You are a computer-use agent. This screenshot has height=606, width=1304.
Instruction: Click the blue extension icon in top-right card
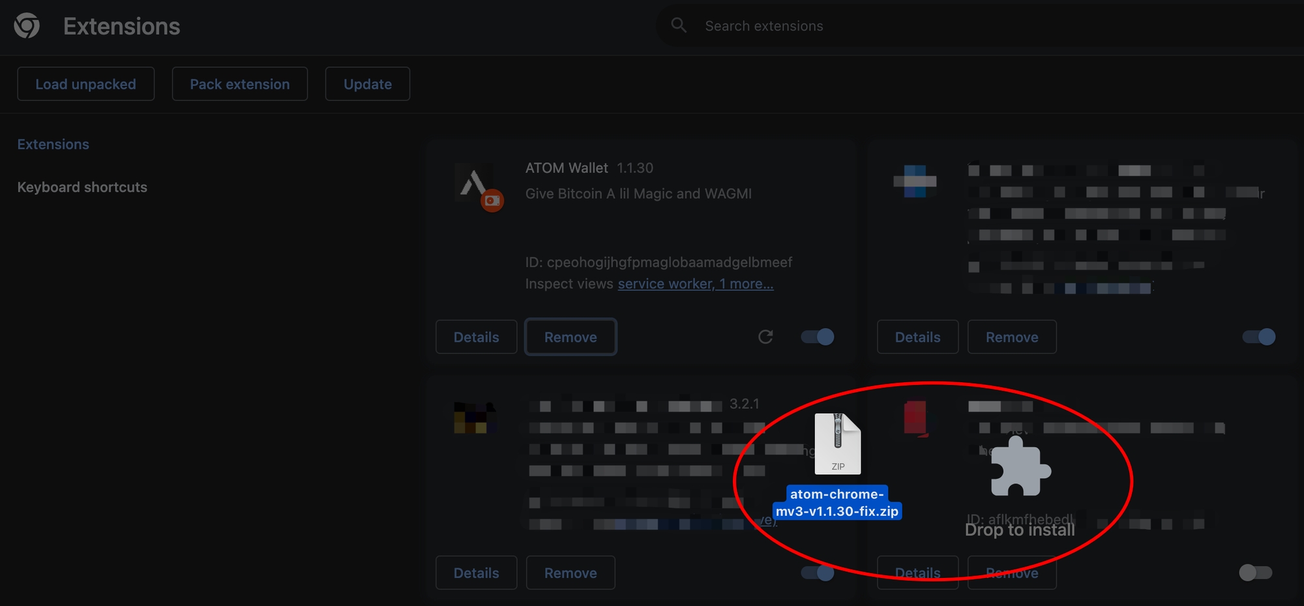click(915, 181)
